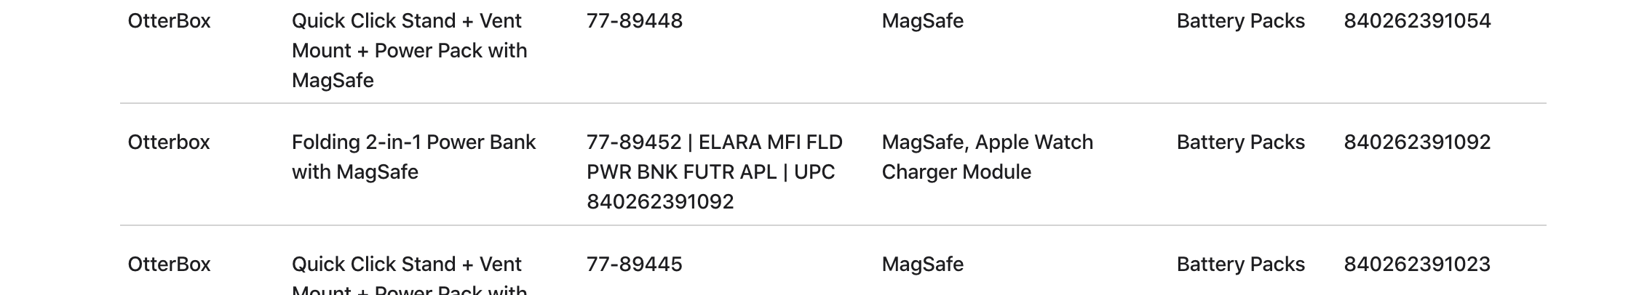Viewport: 1639px width, 295px height.
Task: Click model number 77-89445
Action: [x=634, y=264]
